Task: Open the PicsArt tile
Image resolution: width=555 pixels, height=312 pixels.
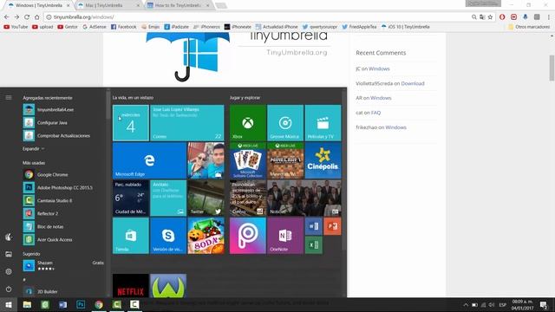Action: pyautogui.click(x=248, y=236)
